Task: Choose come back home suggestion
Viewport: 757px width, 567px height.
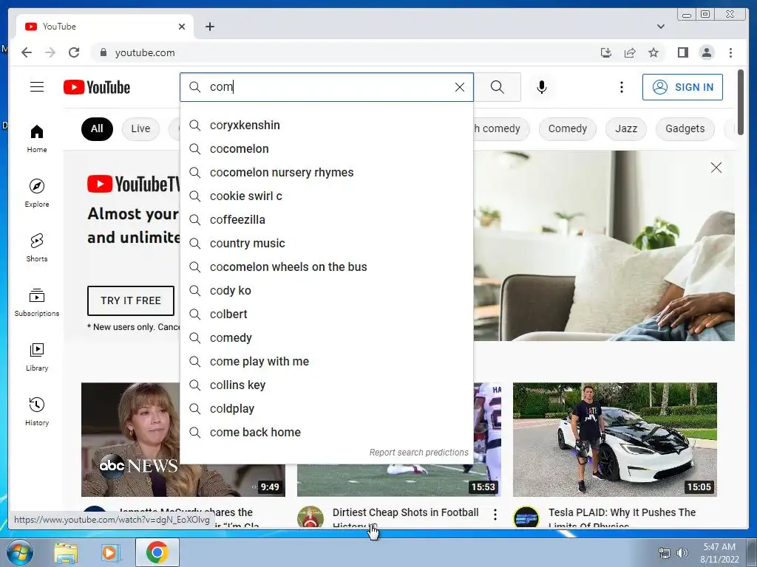Action: coord(326,433)
